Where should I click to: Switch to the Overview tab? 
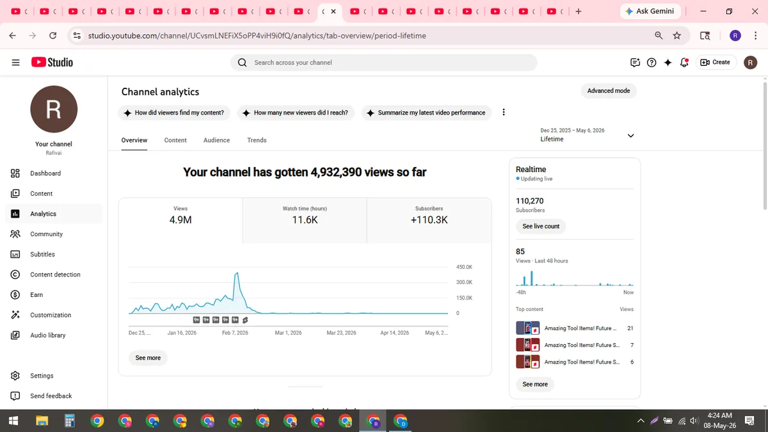[134, 140]
